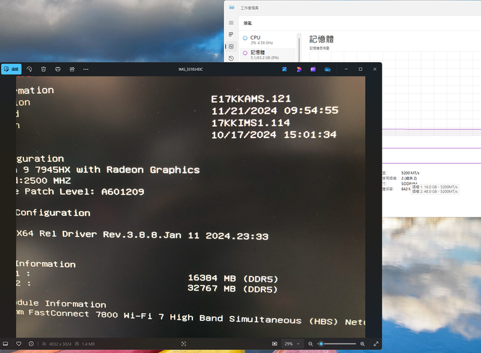Click the 記憶體 heading in Task Manager
This screenshot has height=353, width=481.
[321, 39]
